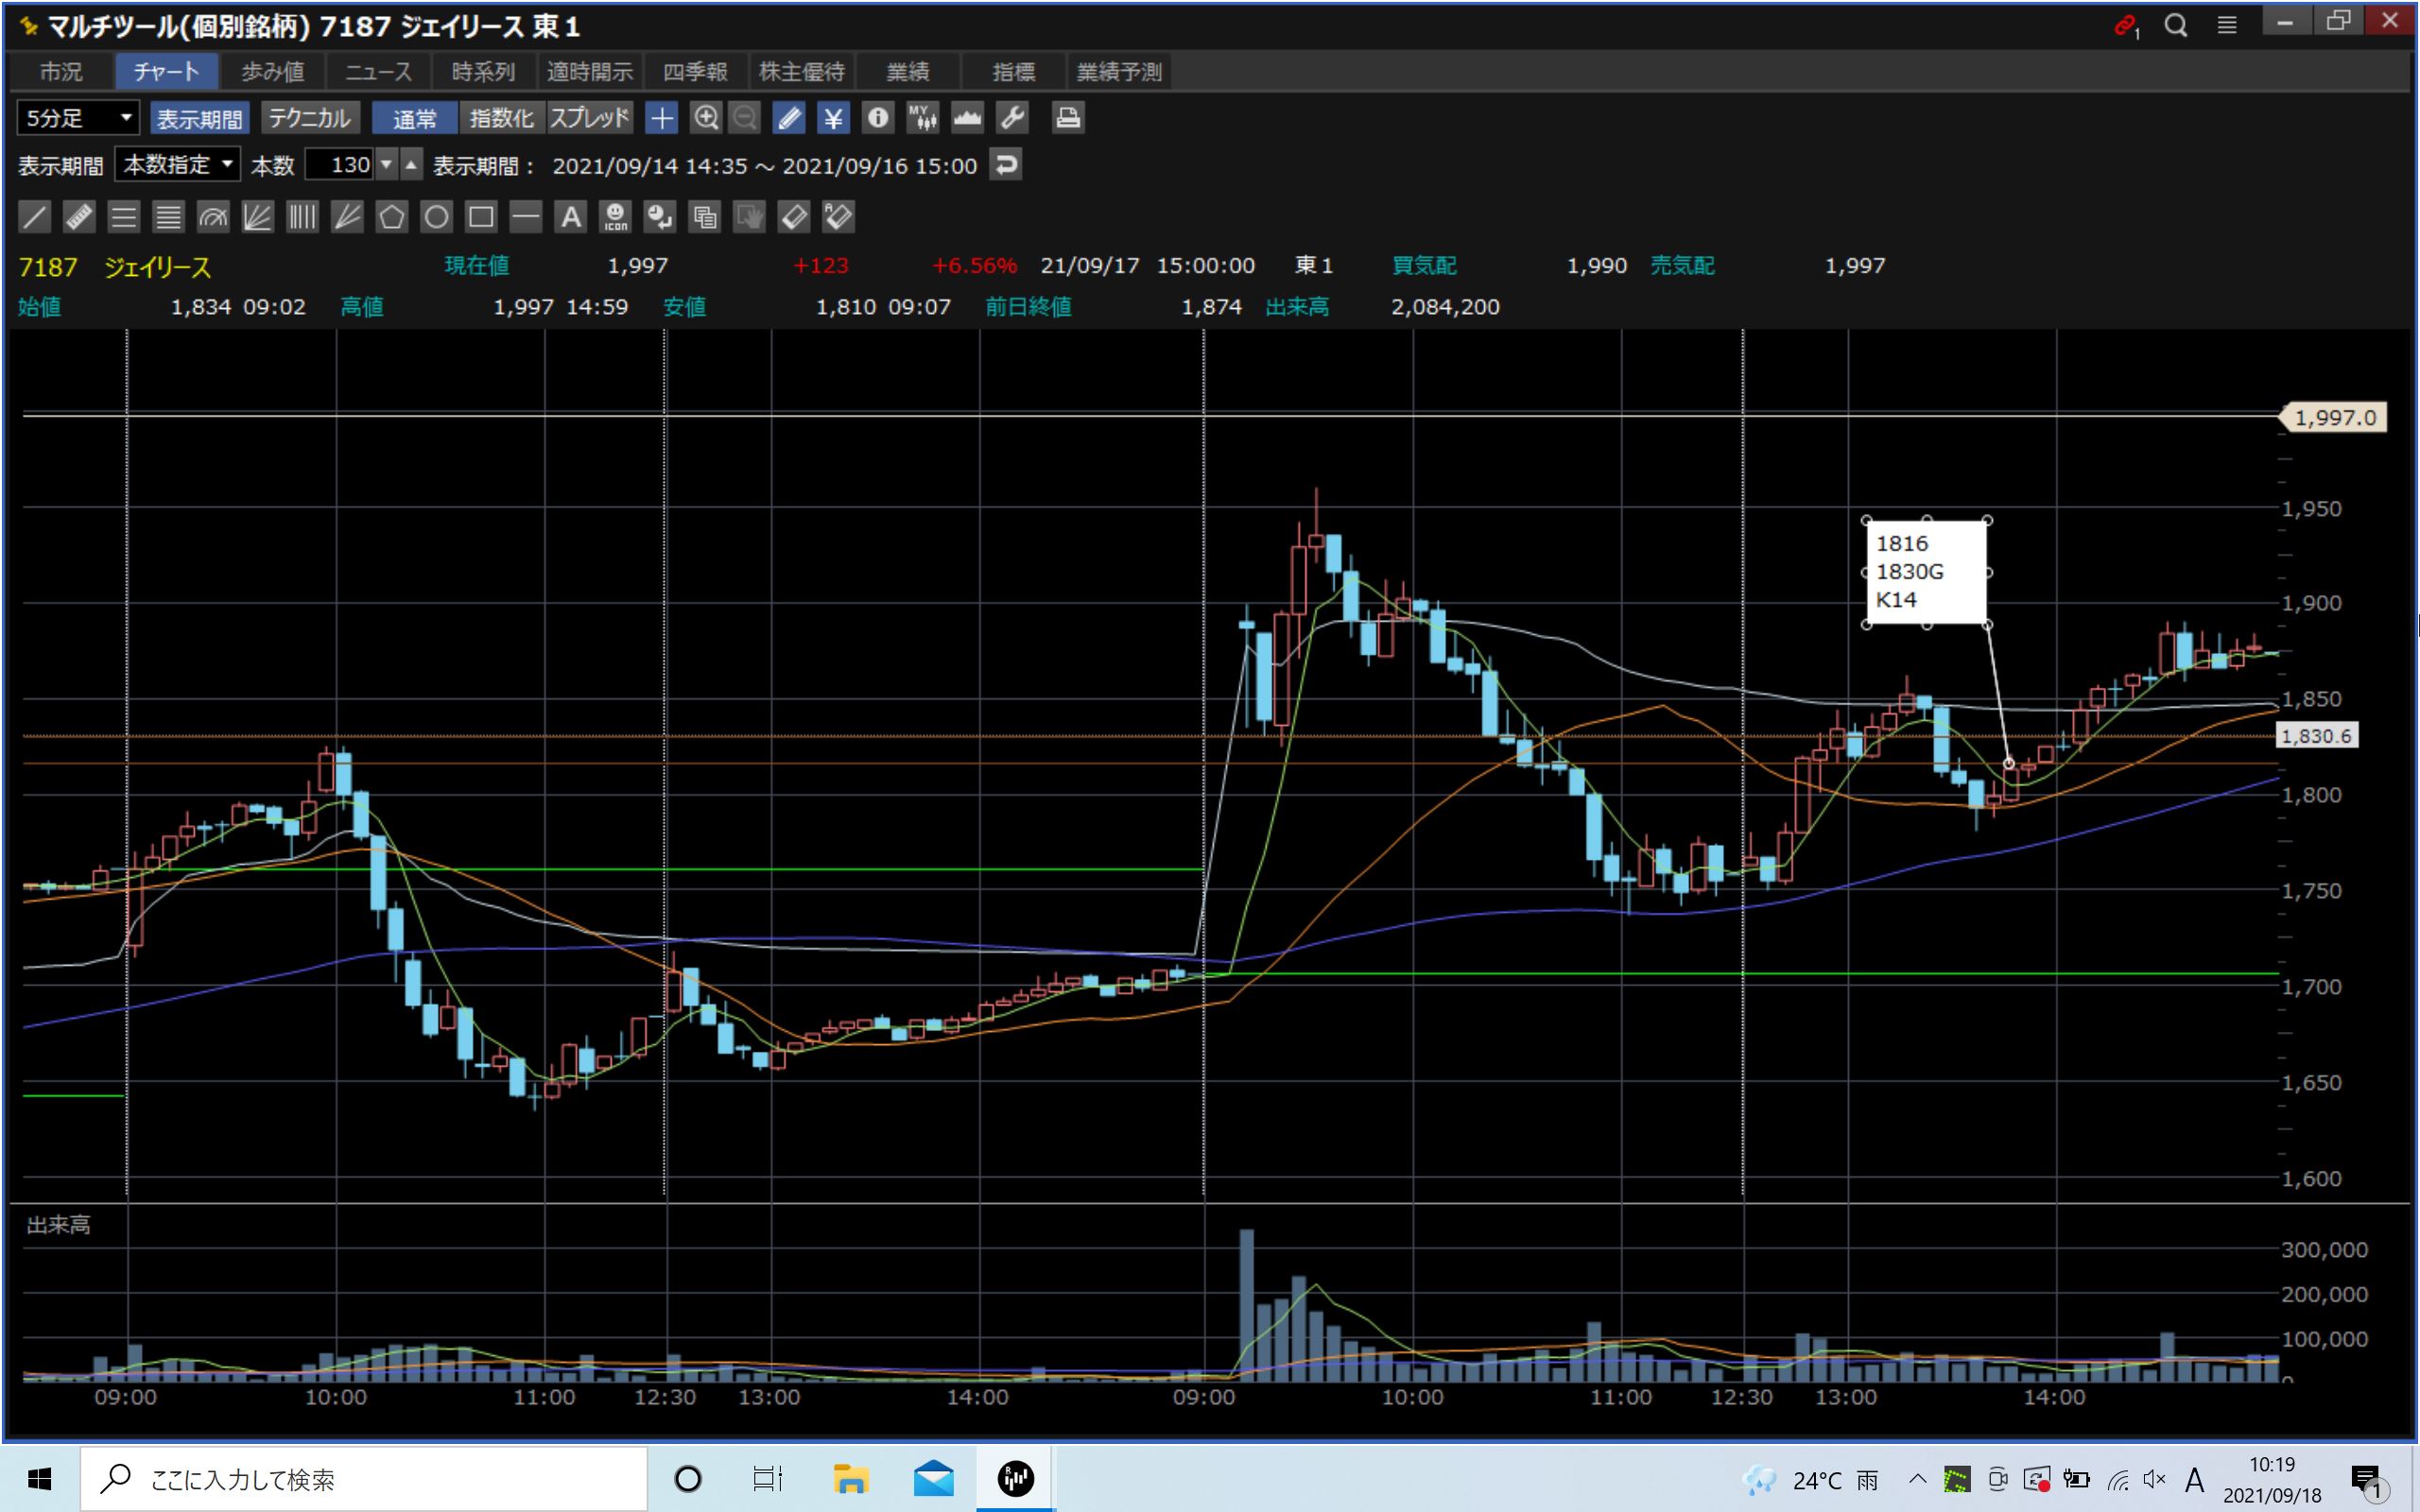Select the circle drawing tool
The image size is (2420, 1512).
pyautogui.click(x=436, y=217)
